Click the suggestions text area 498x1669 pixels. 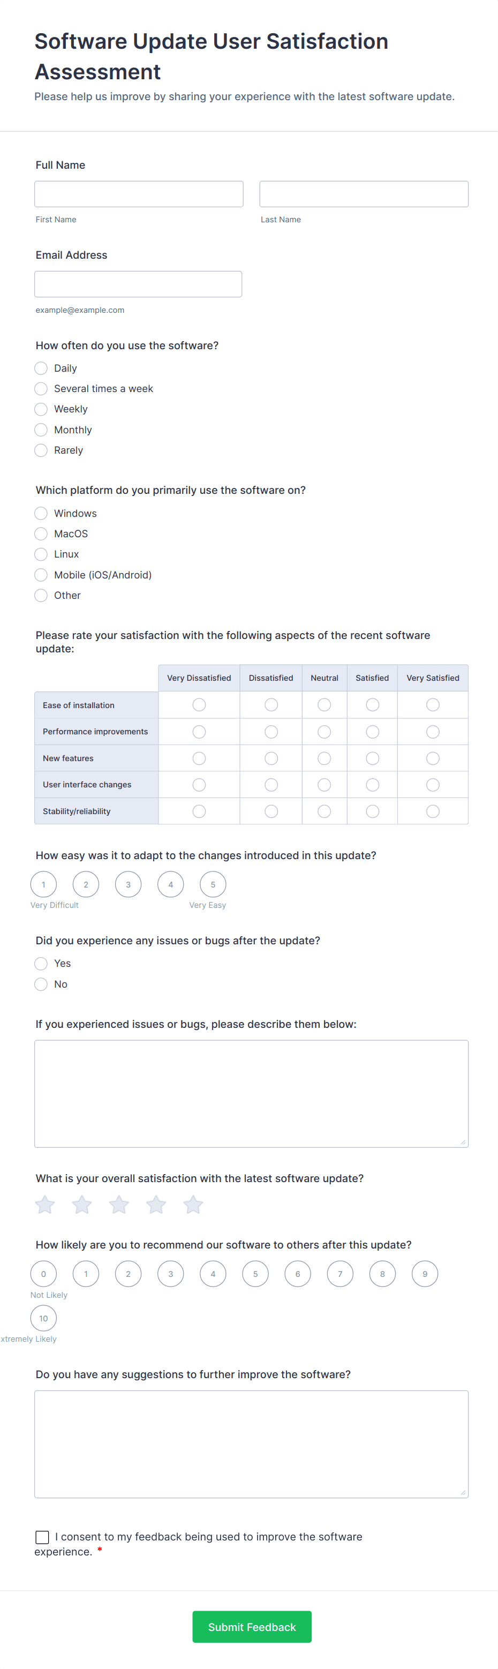coord(251,1444)
